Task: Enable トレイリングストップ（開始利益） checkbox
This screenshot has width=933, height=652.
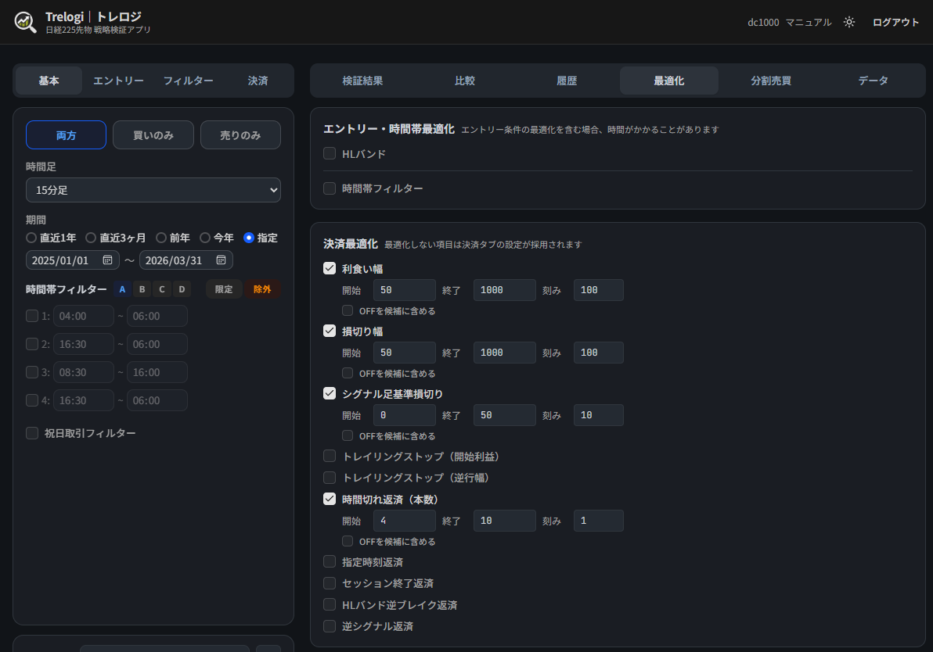Action: [330, 456]
